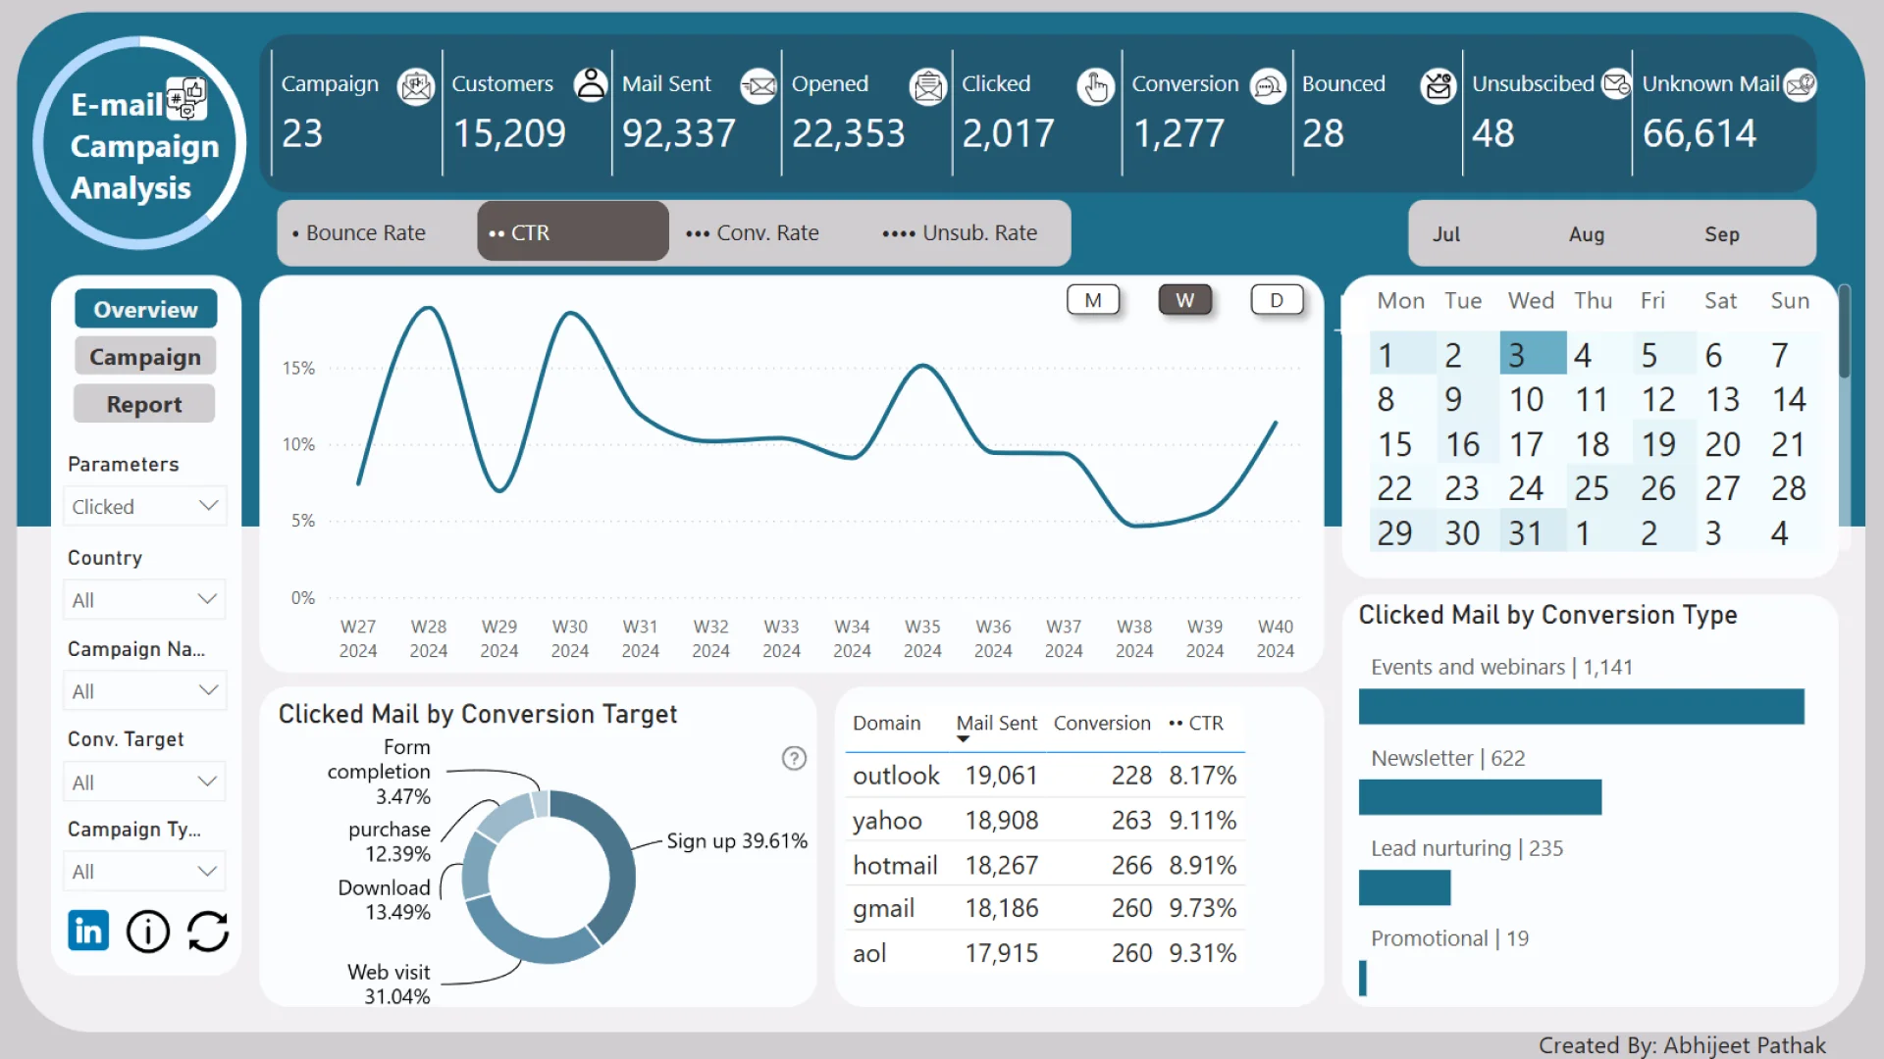Viewport: 1884px width, 1059px height.
Task: Click the Customers person icon
Action: click(591, 85)
